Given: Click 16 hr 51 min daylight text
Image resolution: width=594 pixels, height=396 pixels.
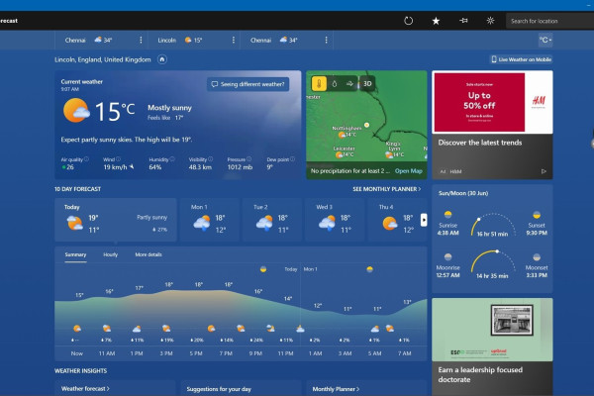Looking at the screenshot, I should (492, 234).
